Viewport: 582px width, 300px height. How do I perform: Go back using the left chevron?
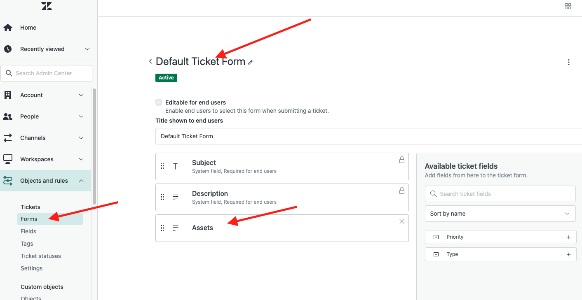[x=150, y=62]
